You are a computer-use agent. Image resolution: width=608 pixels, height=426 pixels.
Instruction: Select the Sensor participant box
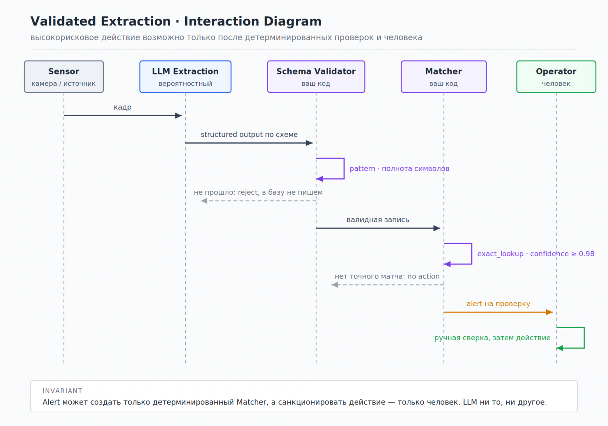(64, 76)
